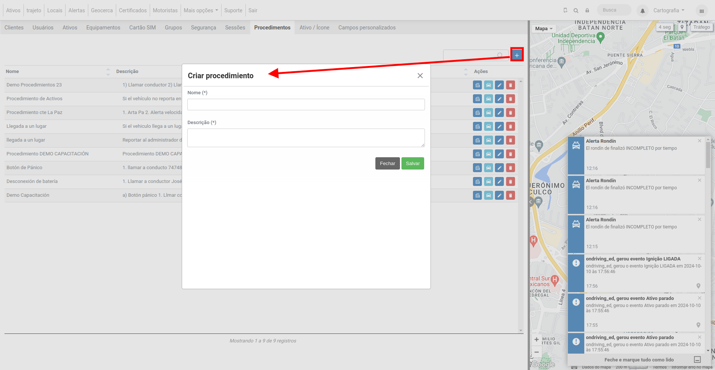Click the procedures table scrollbar down arrow
Viewport: 715px width, 370px height.
coord(521,331)
